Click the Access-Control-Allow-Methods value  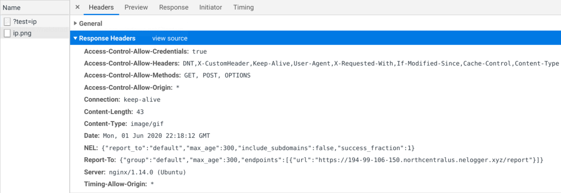click(x=217, y=75)
